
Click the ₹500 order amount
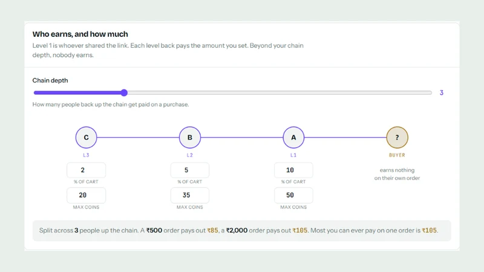[154, 230]
